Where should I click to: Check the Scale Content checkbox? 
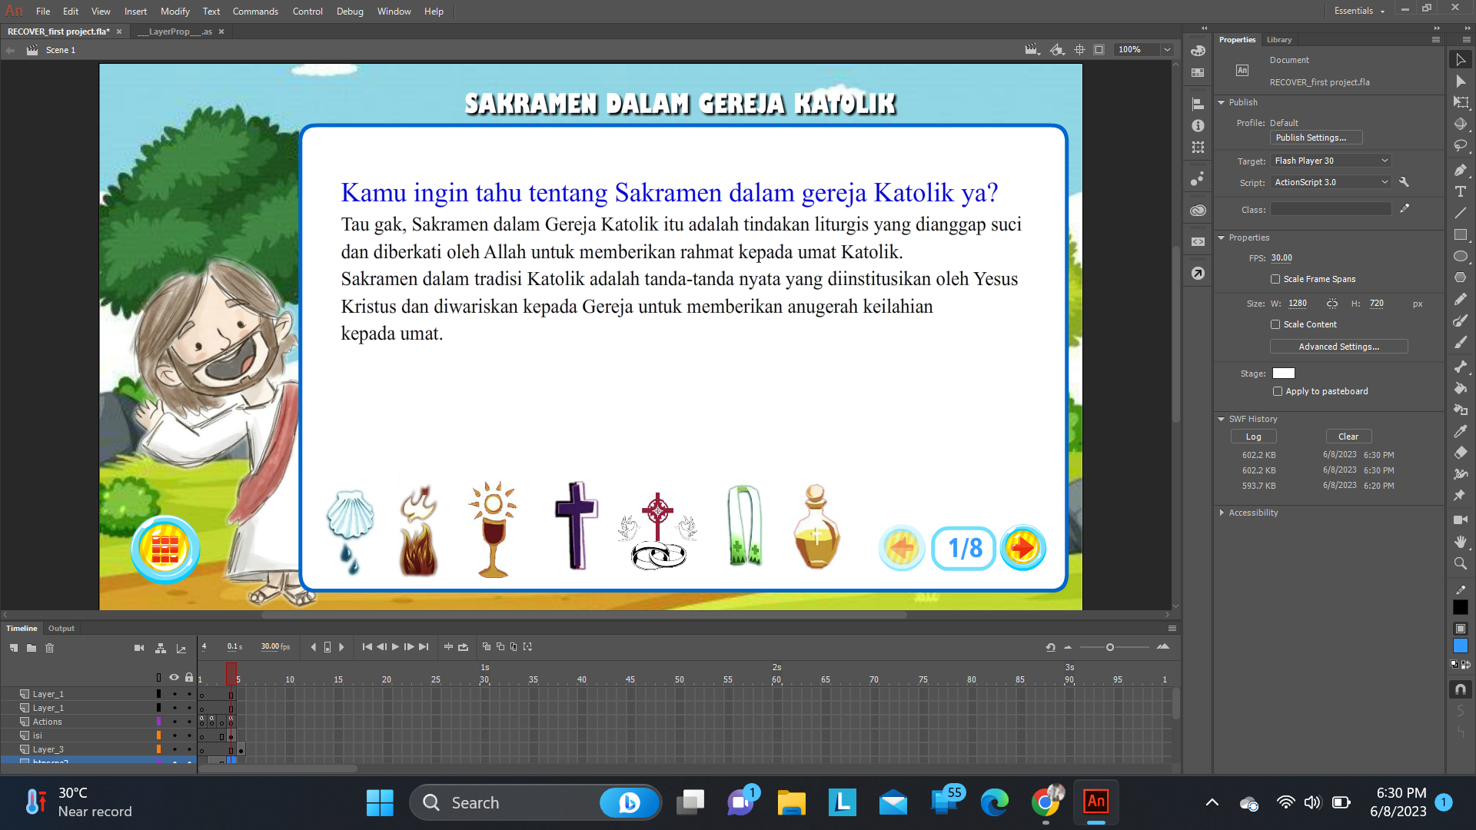[1275, 324]
